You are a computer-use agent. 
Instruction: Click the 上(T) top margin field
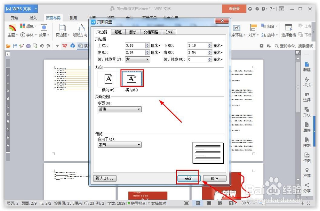[135, 45]
